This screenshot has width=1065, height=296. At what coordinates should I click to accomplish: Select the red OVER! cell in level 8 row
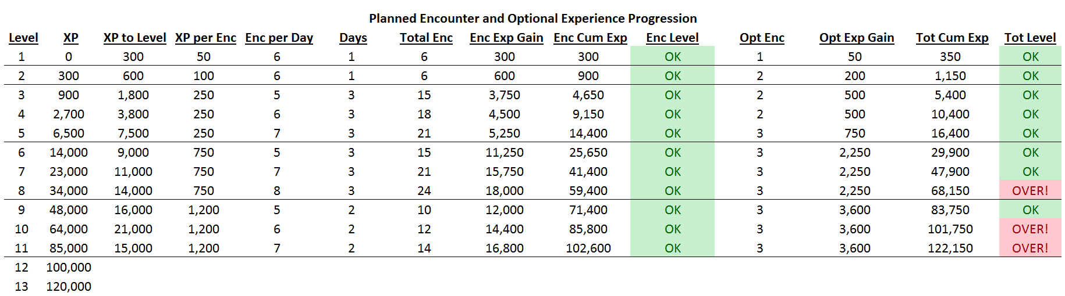click(1029, 191)
